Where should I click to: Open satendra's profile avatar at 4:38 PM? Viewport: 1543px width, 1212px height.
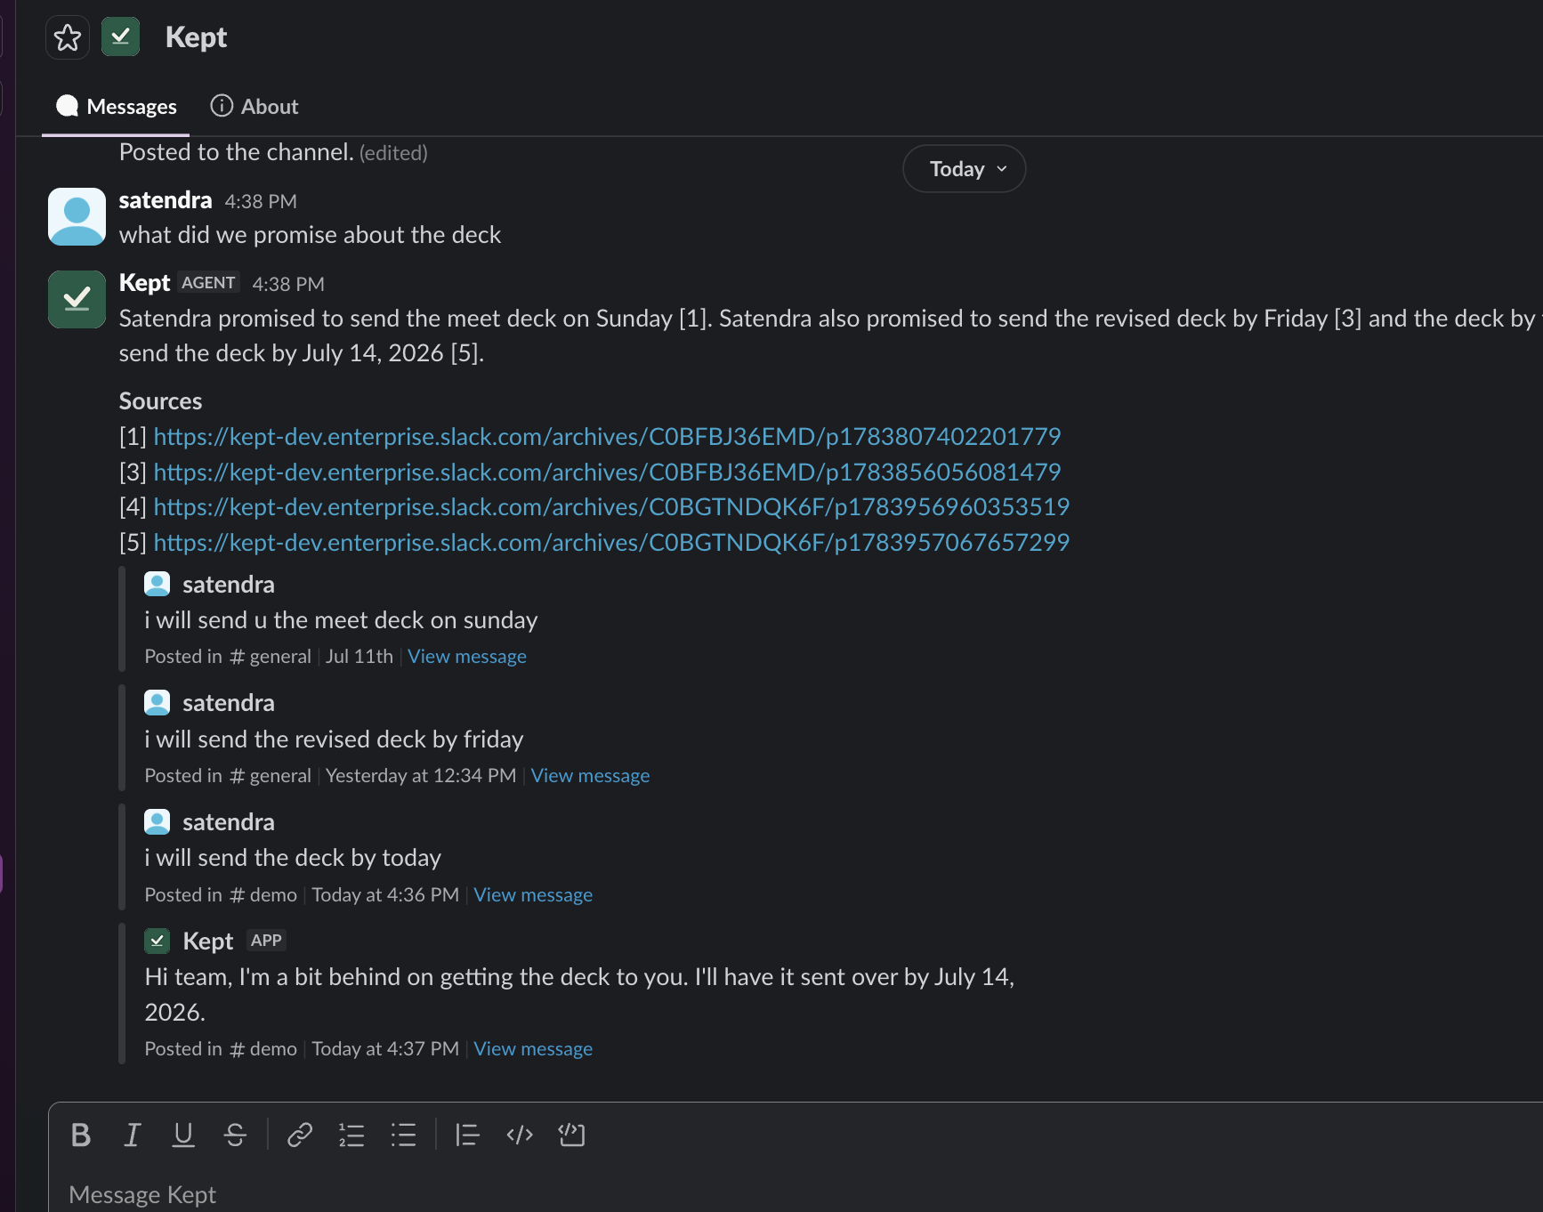[77, 216]
